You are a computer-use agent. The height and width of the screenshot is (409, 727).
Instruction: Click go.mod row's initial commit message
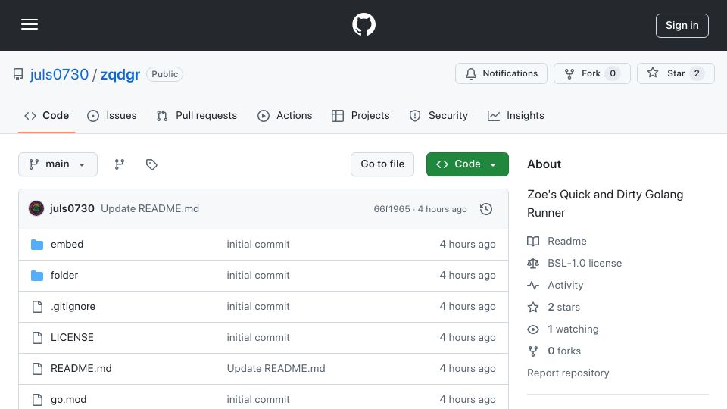point(258,400)
